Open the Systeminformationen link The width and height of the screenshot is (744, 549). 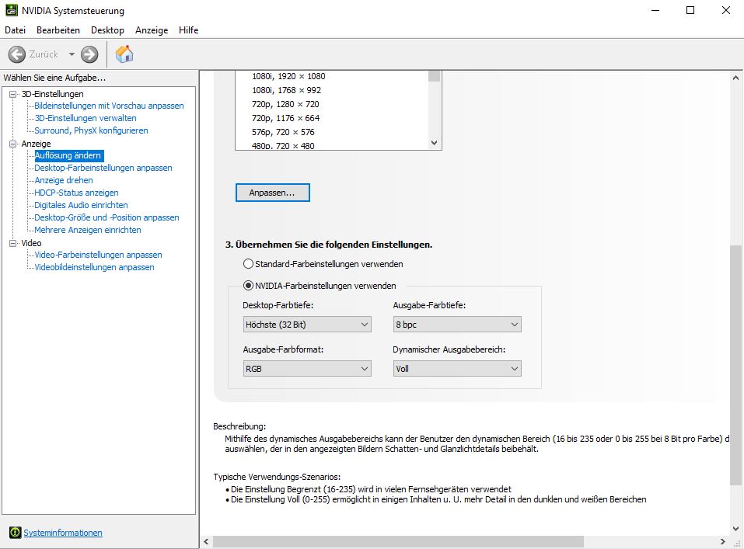click(x=63, y=533)
